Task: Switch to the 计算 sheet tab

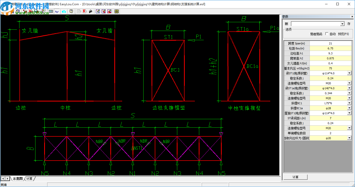Action: (29, 179)
